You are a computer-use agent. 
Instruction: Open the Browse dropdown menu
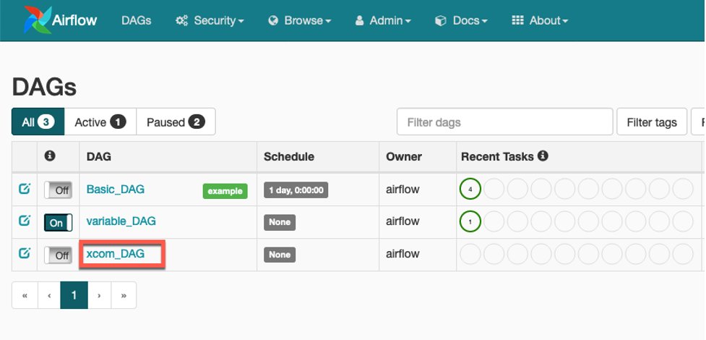pos(299,21)
